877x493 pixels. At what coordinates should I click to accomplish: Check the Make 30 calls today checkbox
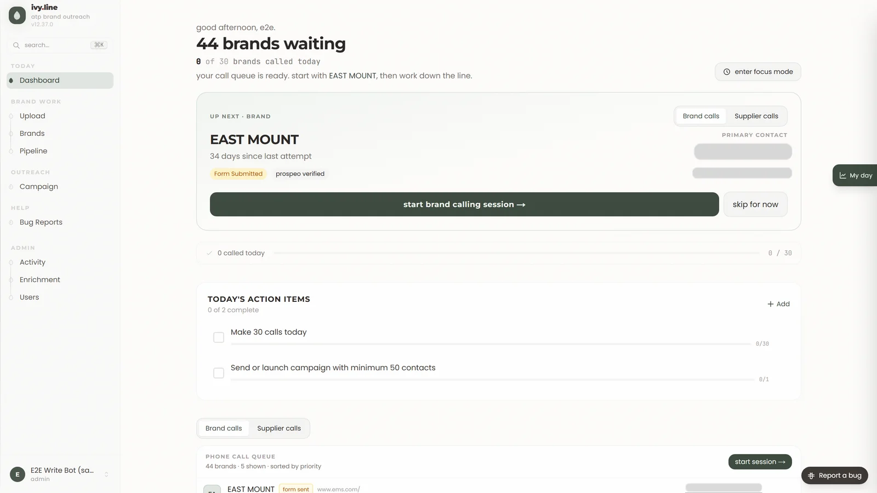click(219, 337)
